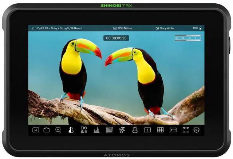Tap the battery icon in top bar
Screen dimensions: 233x159
(200, 28)
